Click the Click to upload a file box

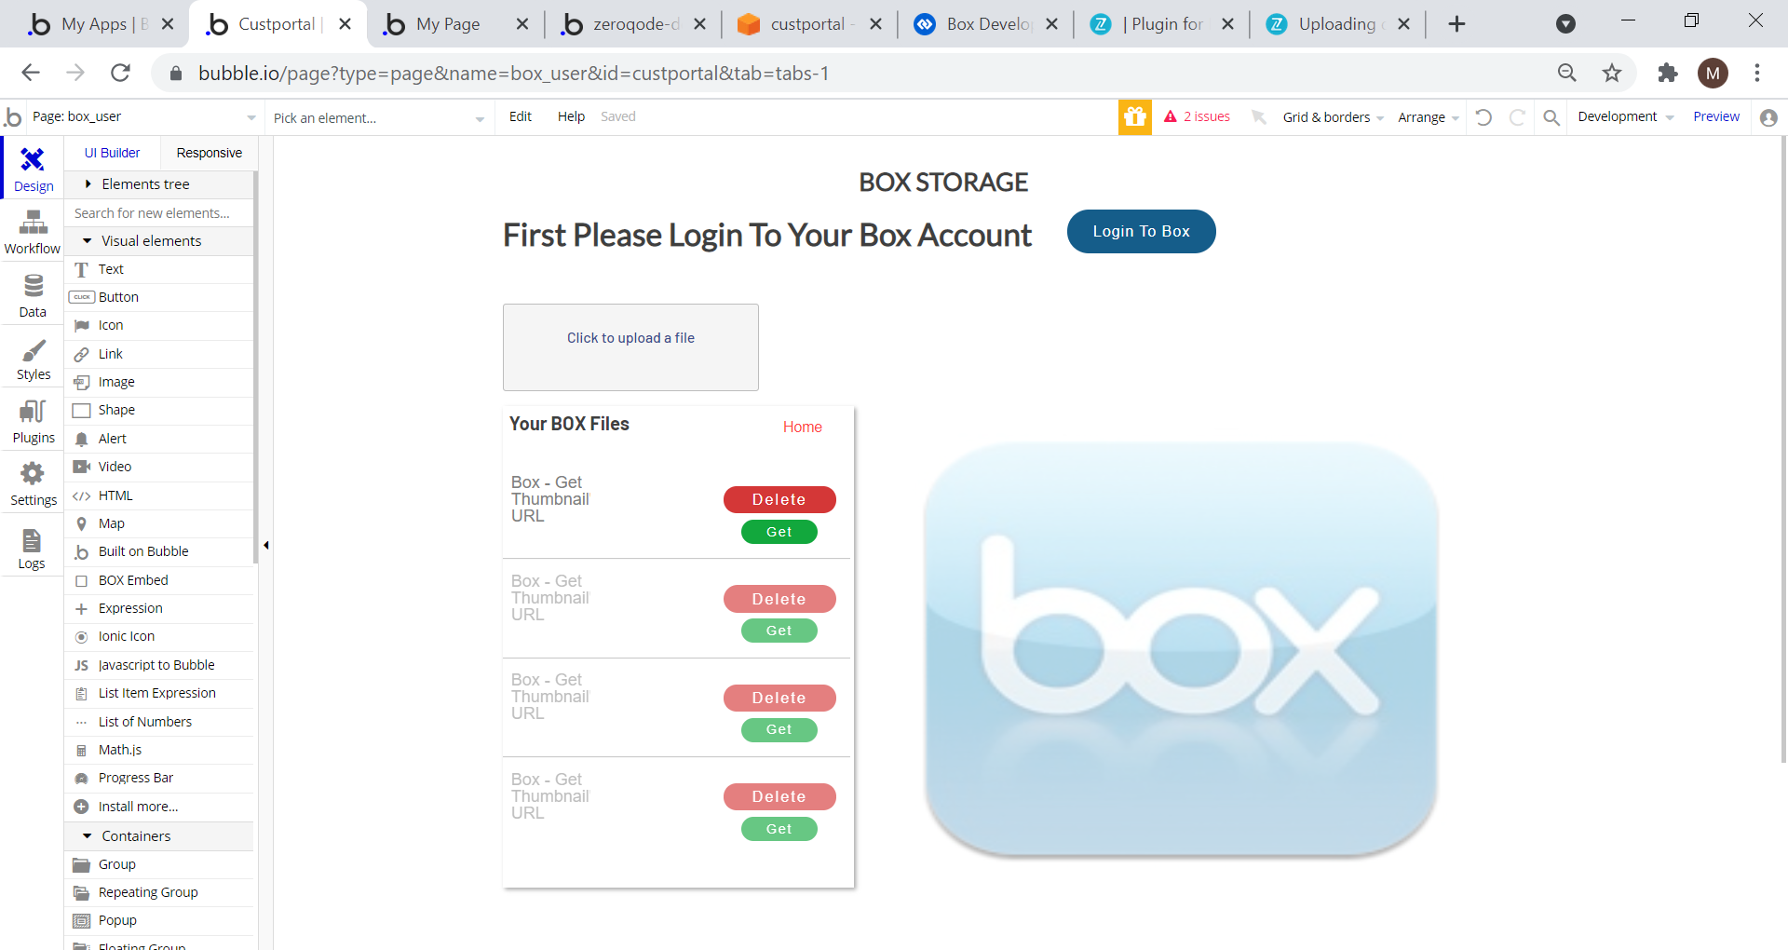(x=630, y=347)
